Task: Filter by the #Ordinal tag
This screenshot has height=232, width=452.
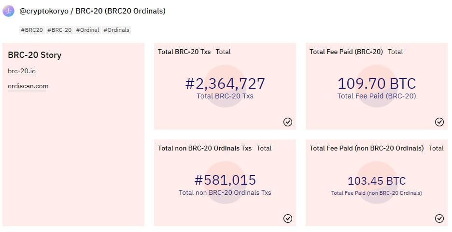Action: (x=87, y=30)
